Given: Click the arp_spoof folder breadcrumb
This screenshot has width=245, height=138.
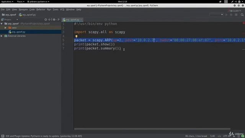Looking at the screenshot, I should 9,15.
